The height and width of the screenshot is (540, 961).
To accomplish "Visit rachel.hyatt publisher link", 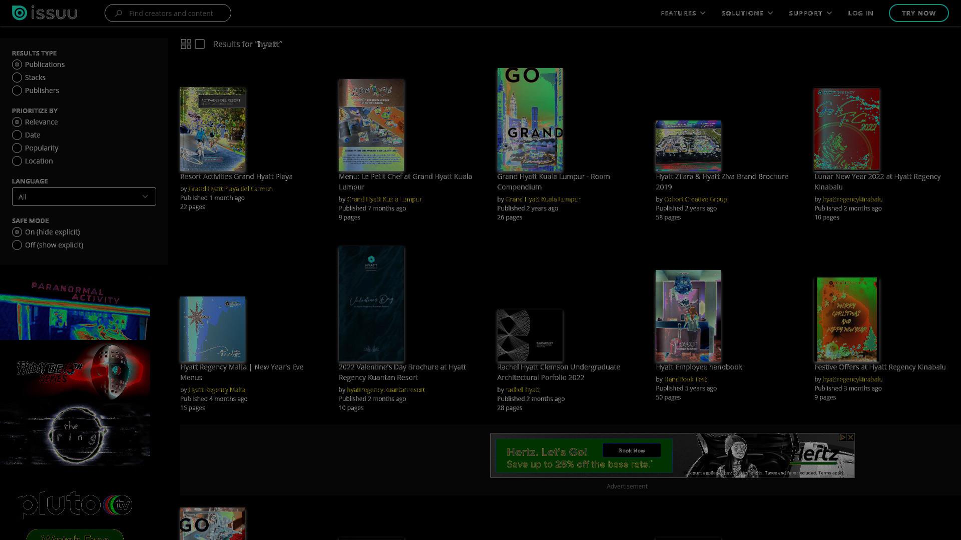I will 523,390.
